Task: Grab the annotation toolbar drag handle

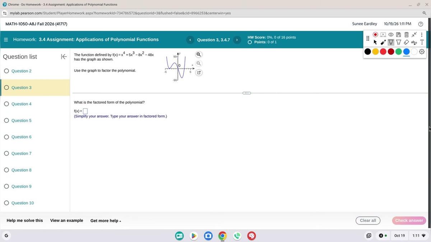Action: [x=368, y=38]
